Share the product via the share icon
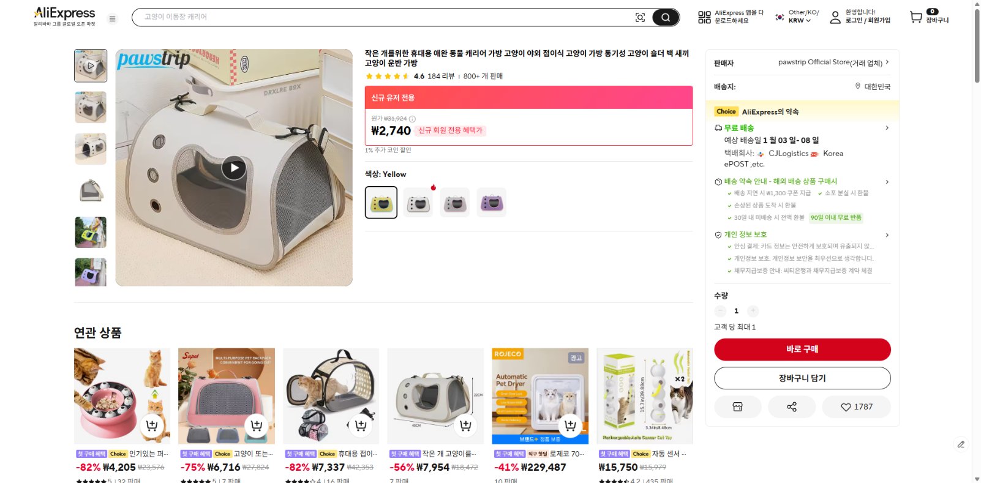This screenshot has height=483, width=981. click(792, 406)
